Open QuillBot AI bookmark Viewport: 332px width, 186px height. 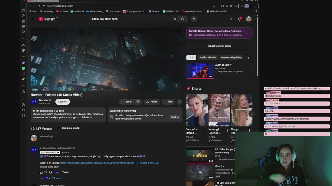click(77, 11)
